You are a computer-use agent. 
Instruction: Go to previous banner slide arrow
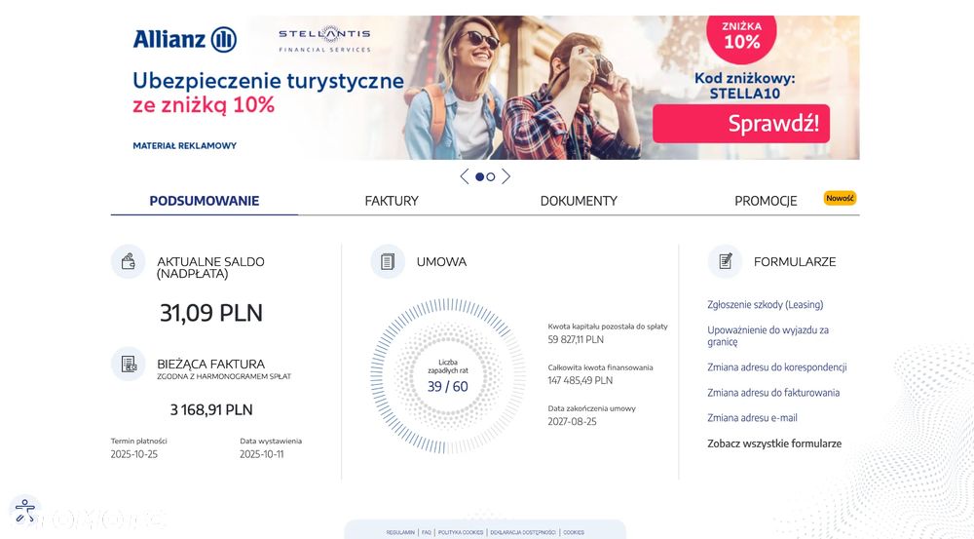464,176
